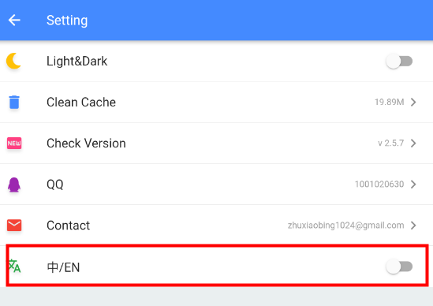Tap the v 2.5.7 version text
433x306 pixels.
(390, 143)
